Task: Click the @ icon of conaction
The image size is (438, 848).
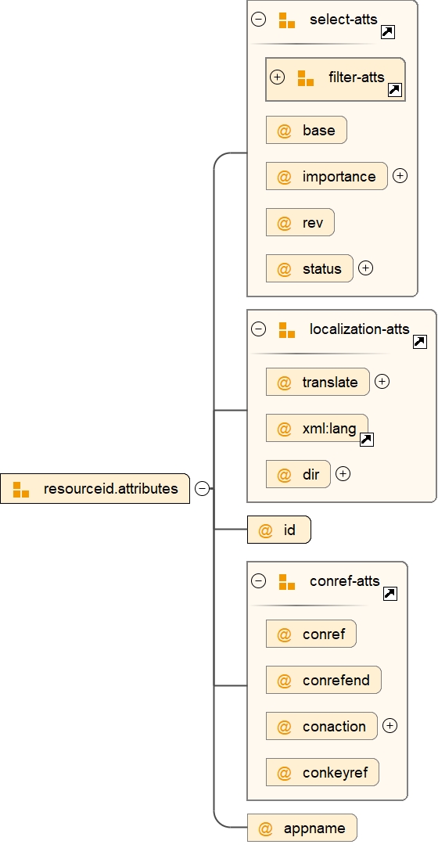Action: tap(284, 726)
